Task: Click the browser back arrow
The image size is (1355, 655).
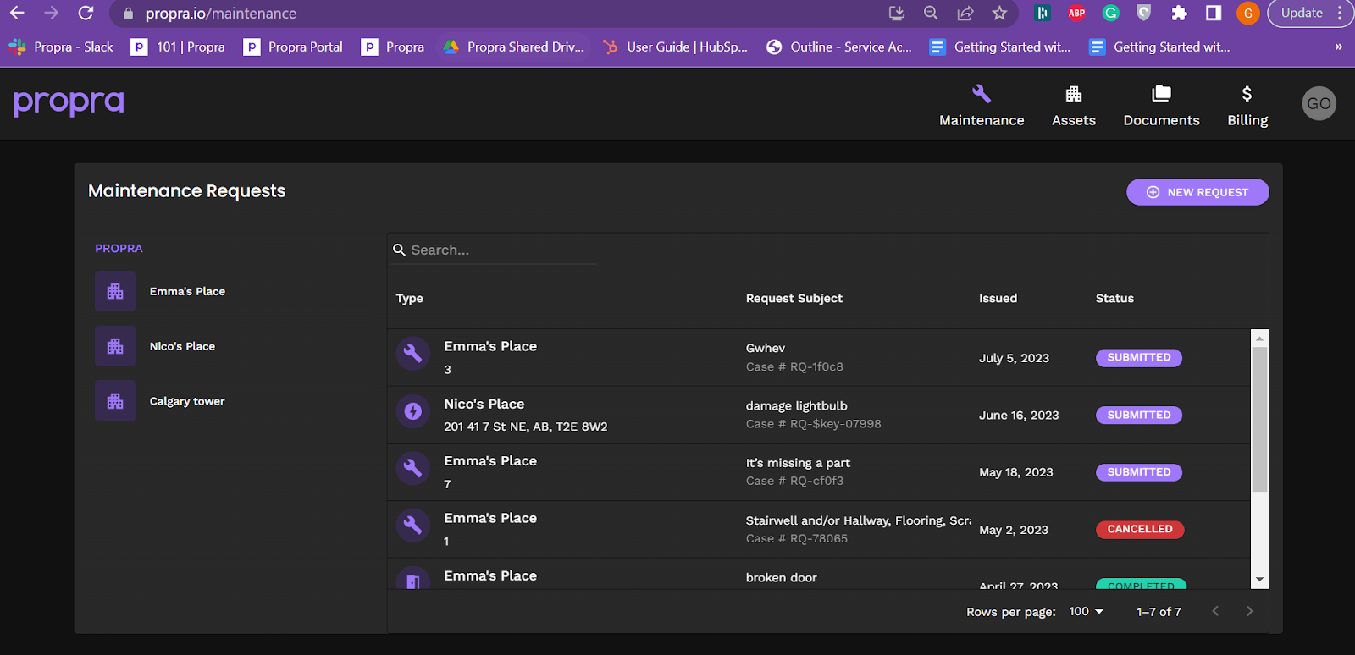Action: coord(17,13)
